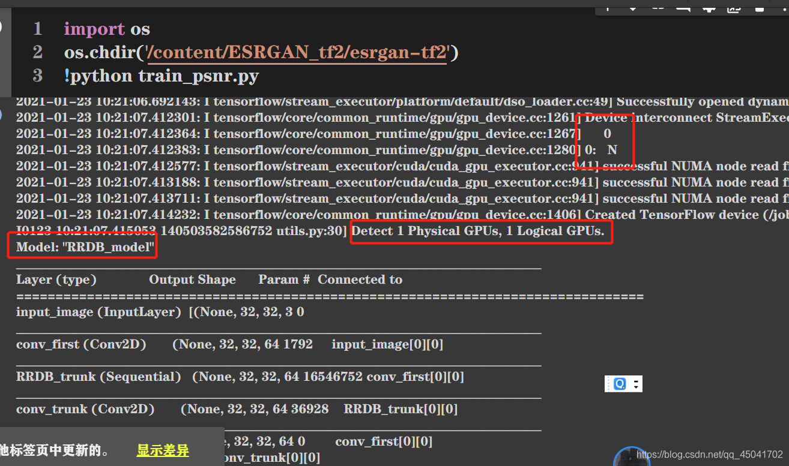This screenshot has width=789, height=466.
Task: Click the output shape '[(None, 32, 32, 3' text
Action: coord(241,312)
